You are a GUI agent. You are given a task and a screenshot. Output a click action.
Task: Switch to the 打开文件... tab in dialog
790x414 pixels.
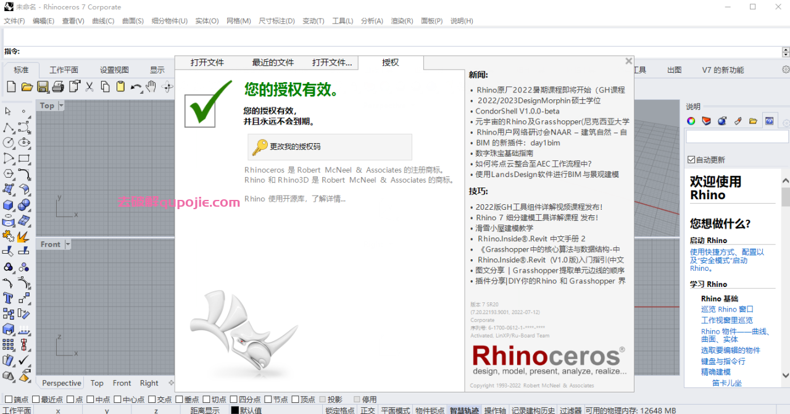pyautogui.click(x=332, y=62)
